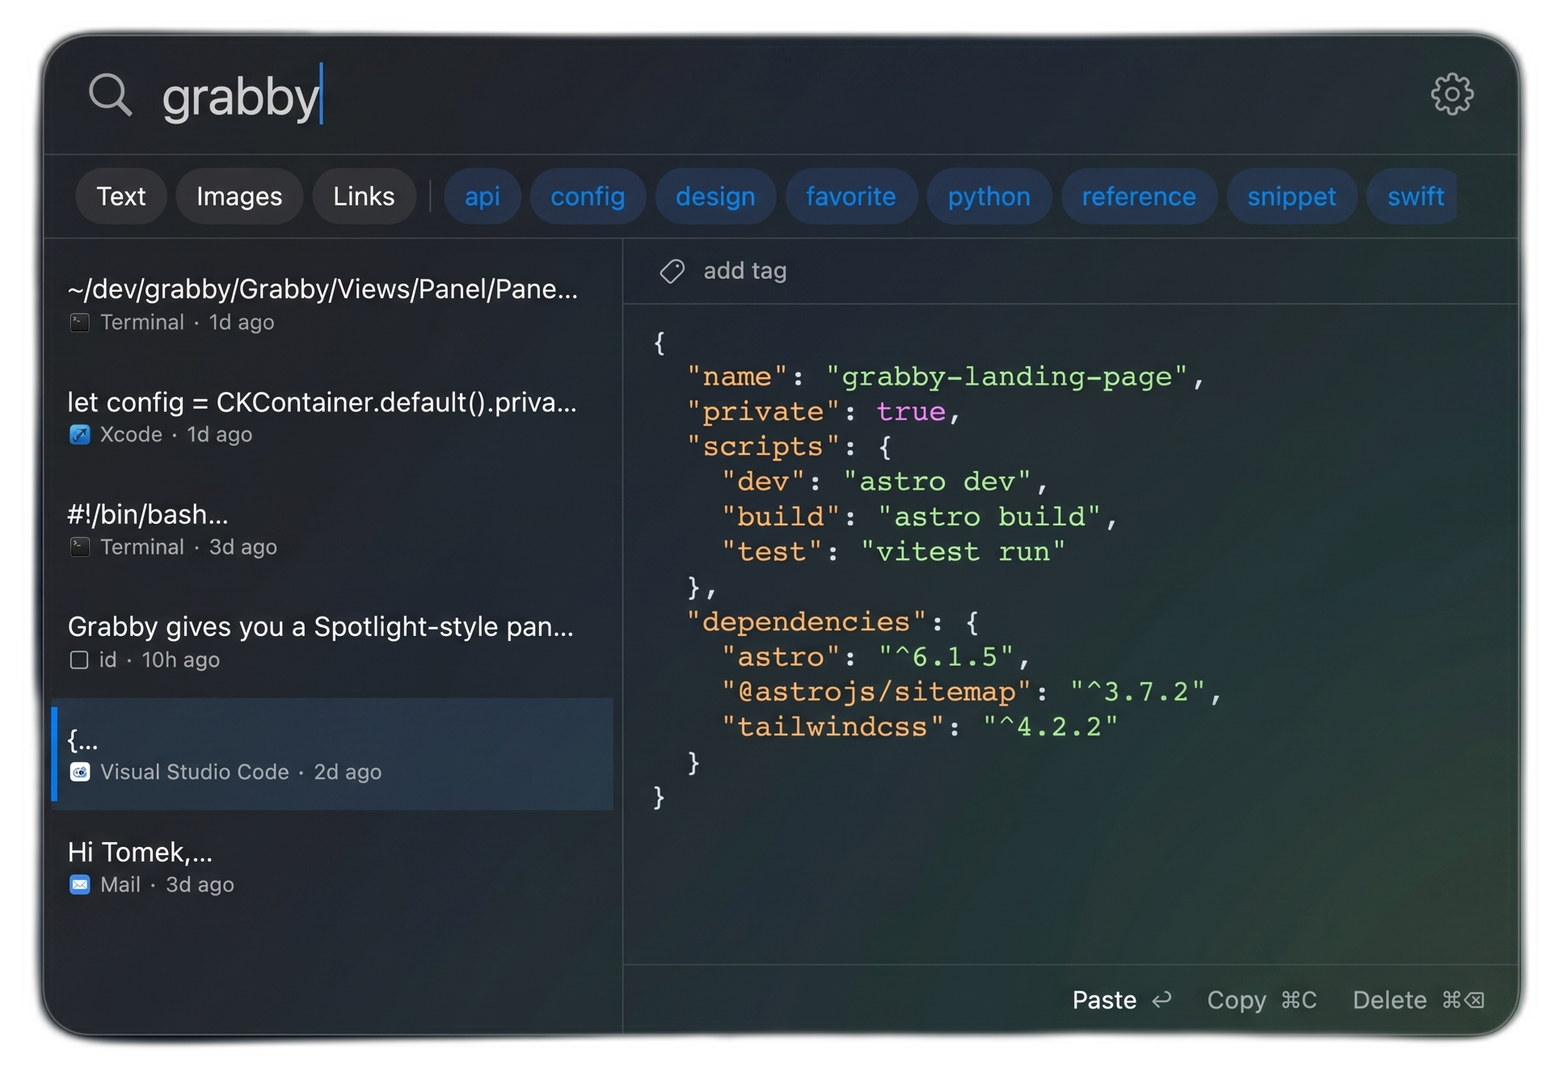Select the '~/dev/grabby/Grabby/Views/Panel' clip
The height and width of the screenshot is (1074, 1556).
(x=332, y=305)
